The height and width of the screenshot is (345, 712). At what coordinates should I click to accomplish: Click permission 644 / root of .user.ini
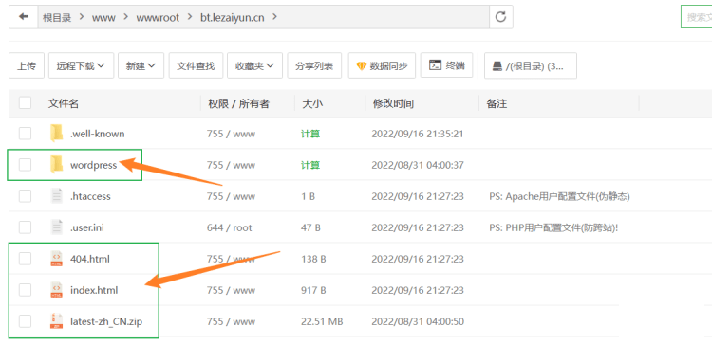click(230, 227)
